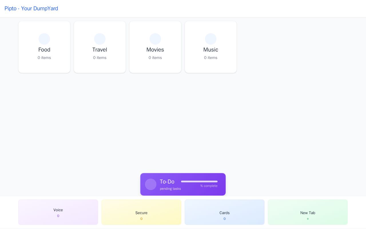366x229 pixels.
Task: Click the Travel category circle icon
Action: click(100, 39)
